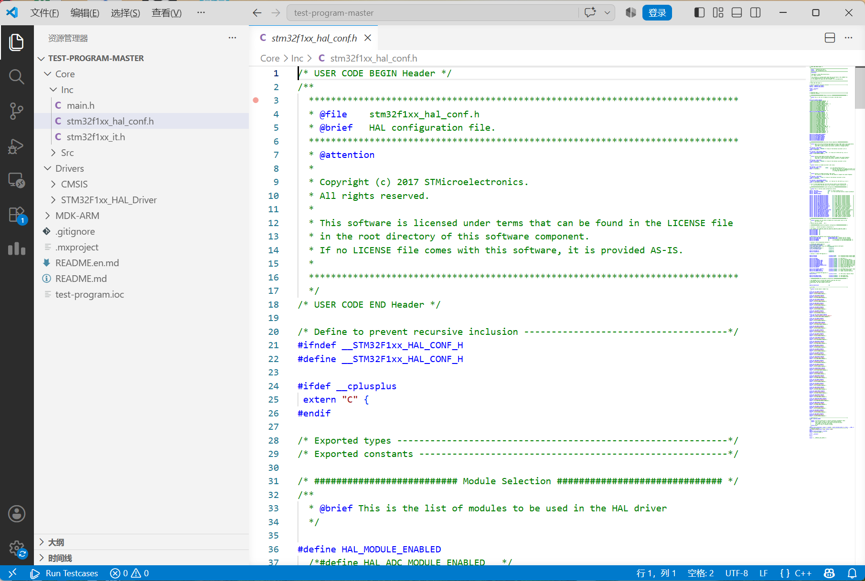Change indentation 空格: 2 setting
This screenshot has height=581, width=865.
[x=701, y=573]
